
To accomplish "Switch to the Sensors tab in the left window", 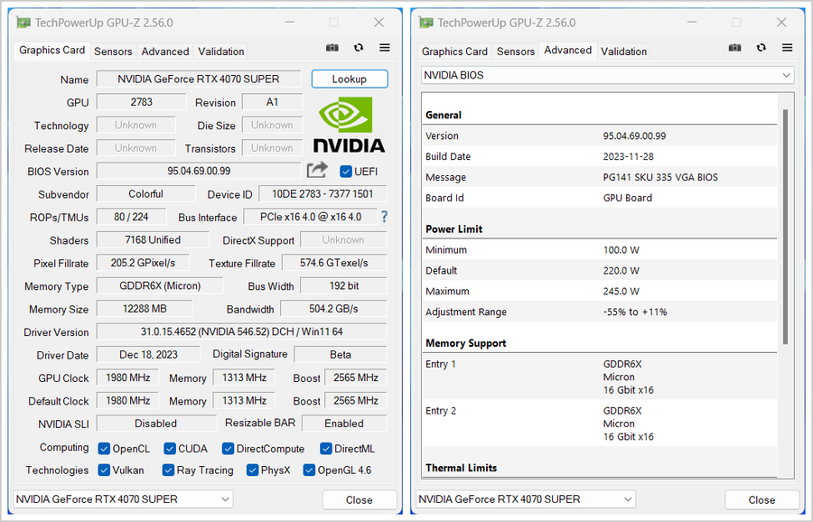I will (113, 51).
